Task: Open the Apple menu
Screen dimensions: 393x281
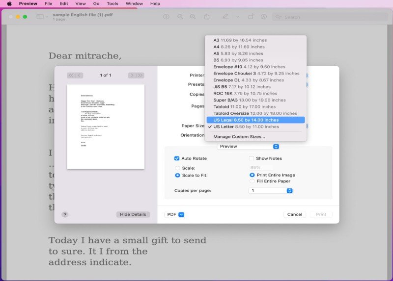Action: pos(9,3)
